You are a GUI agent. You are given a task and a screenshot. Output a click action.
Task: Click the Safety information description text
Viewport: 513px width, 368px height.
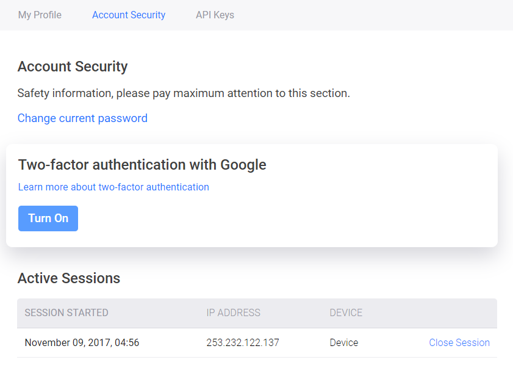click(184, 93)
